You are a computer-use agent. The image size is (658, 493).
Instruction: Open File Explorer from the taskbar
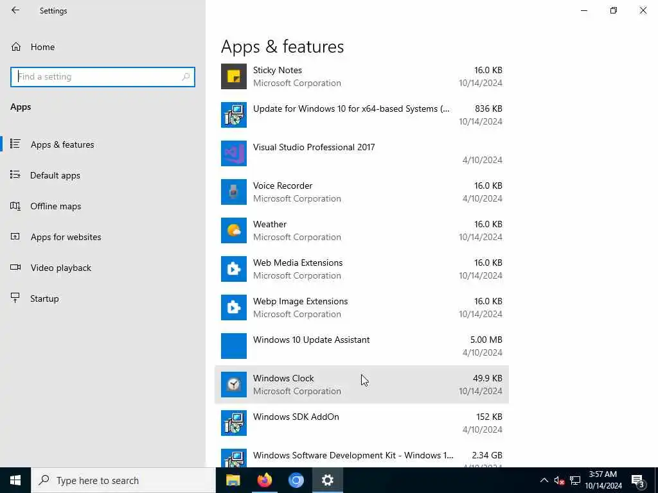coord(233,480)
